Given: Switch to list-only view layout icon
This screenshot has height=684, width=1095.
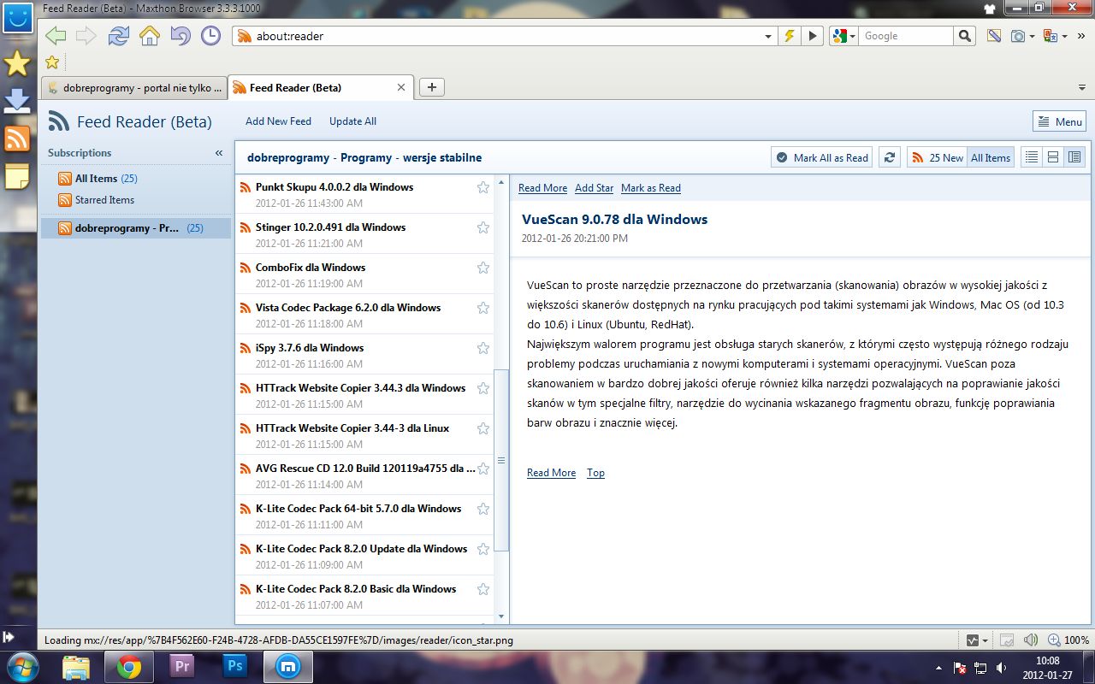Looking at the screenshot, I should pos(1032,157).
